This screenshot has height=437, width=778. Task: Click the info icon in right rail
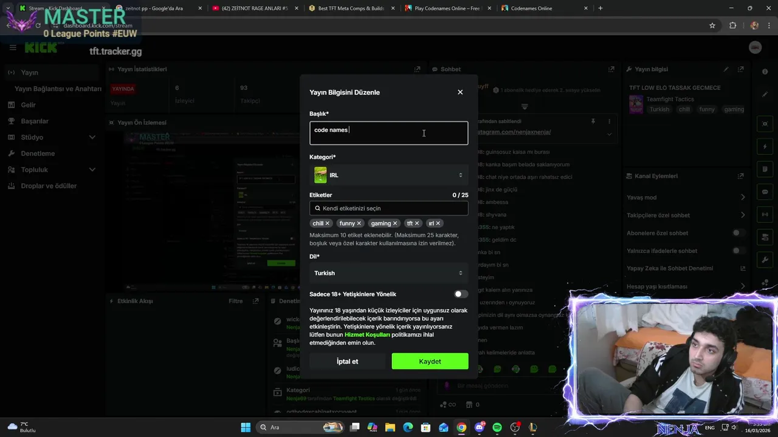[x=765, y=72]
